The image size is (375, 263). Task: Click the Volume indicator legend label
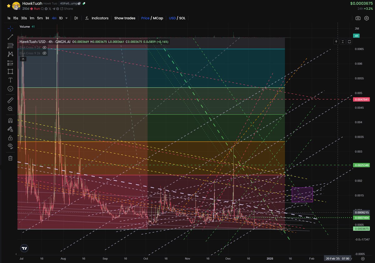click(x=25, y=27)
